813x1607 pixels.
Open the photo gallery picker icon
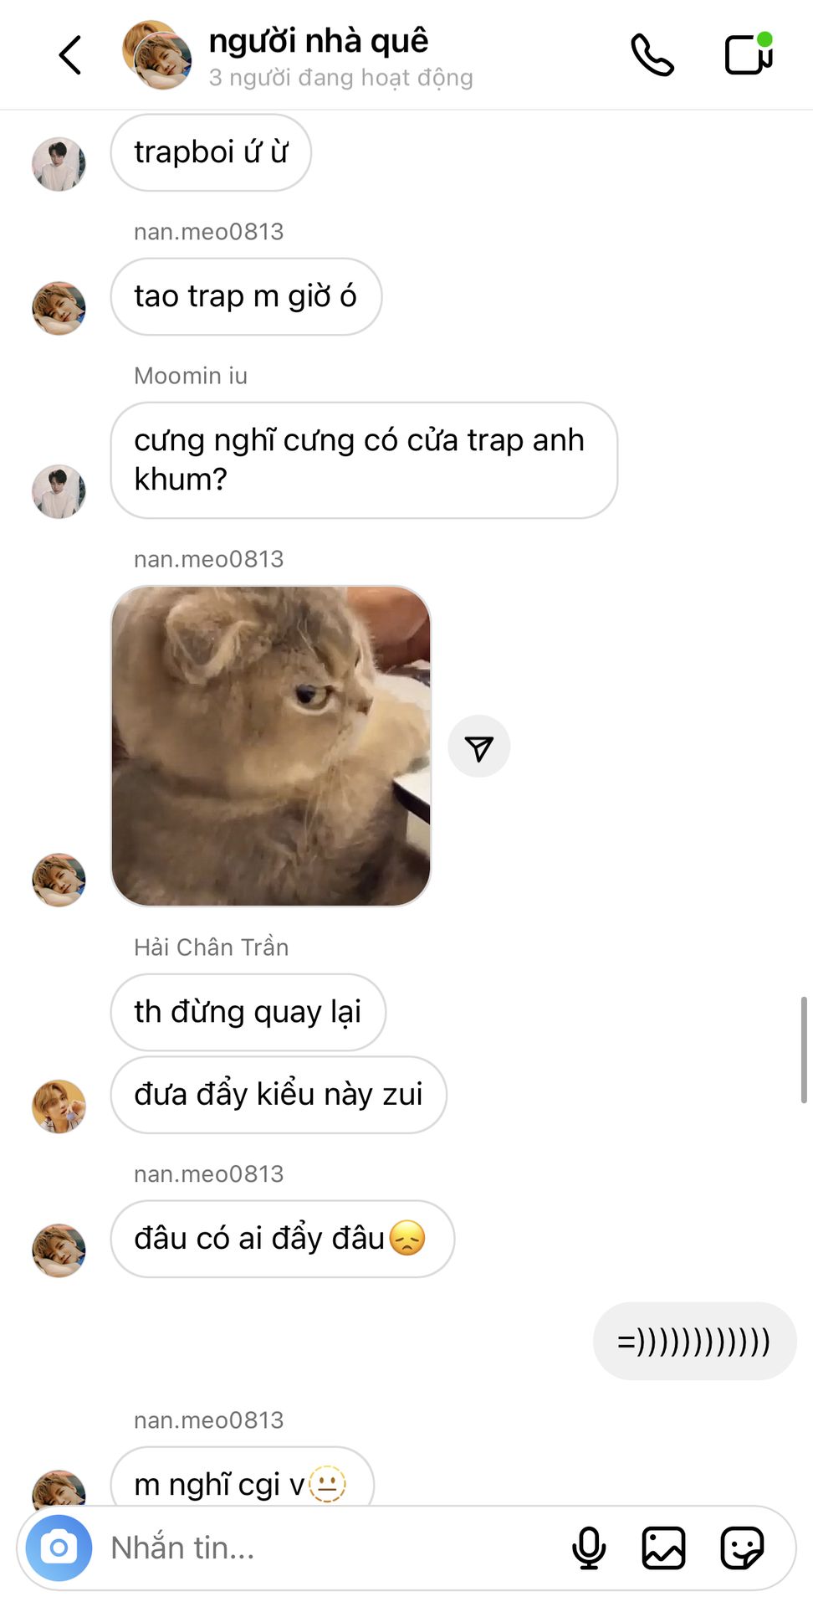coord(663,1548)
